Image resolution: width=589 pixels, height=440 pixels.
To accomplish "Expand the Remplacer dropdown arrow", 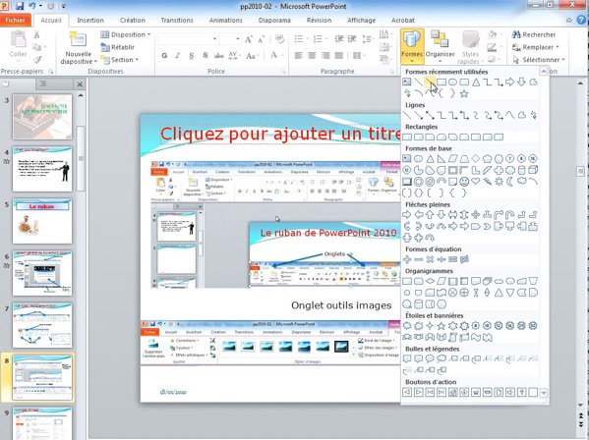I will click(558, 47).
